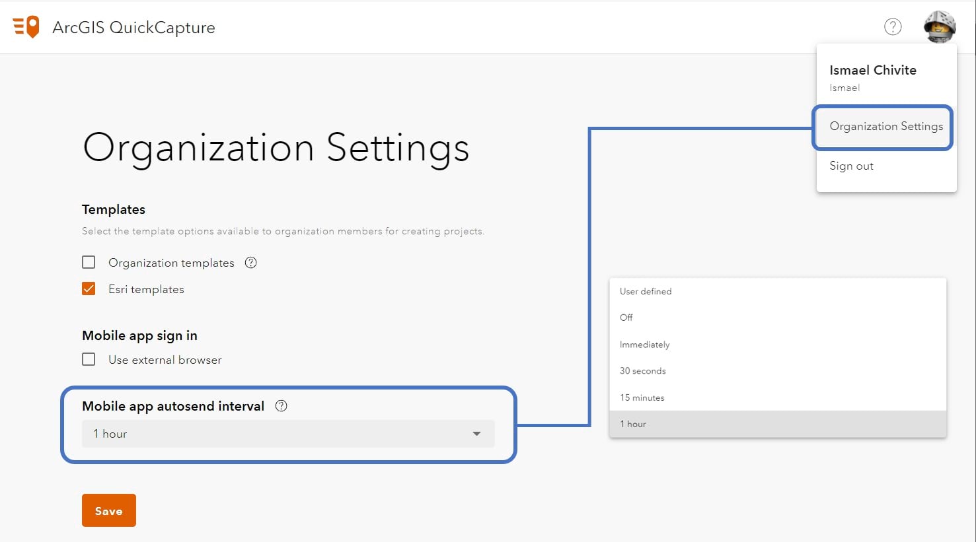
Task: Open the Help question mark icon
Action: coord(893,26)
